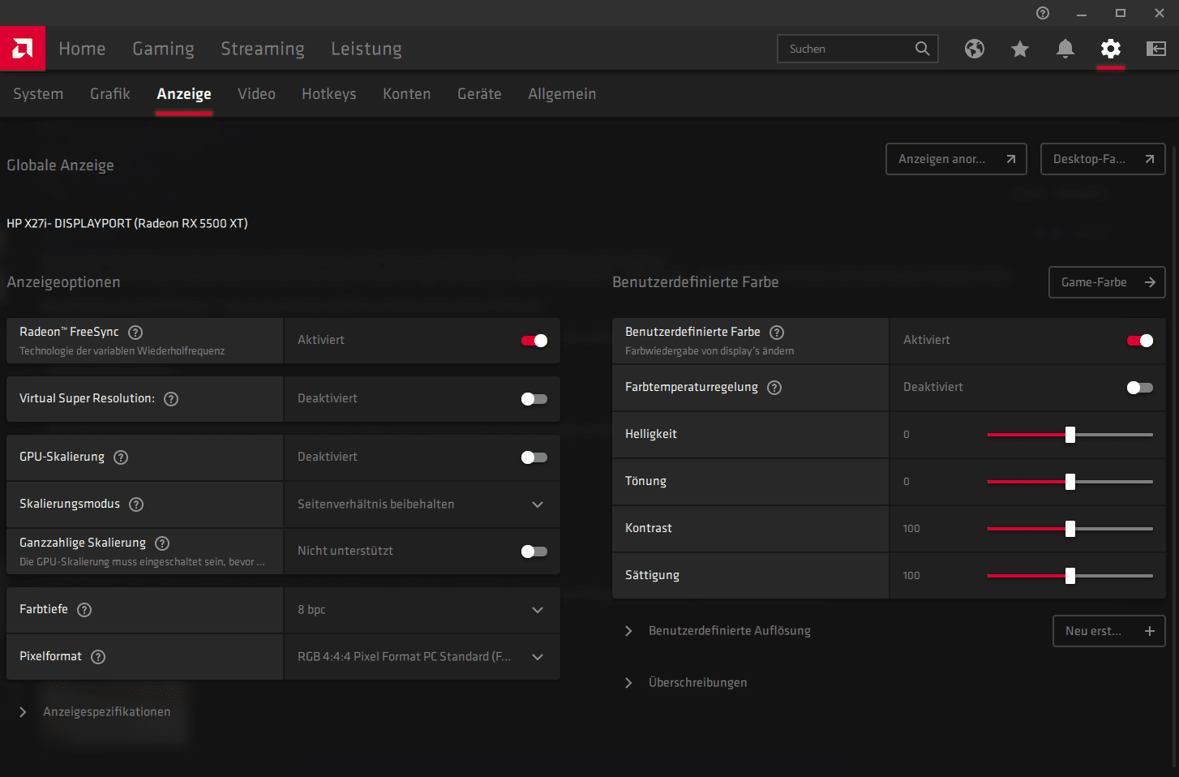Switch to Konten sub-tab

pos(407,94)
